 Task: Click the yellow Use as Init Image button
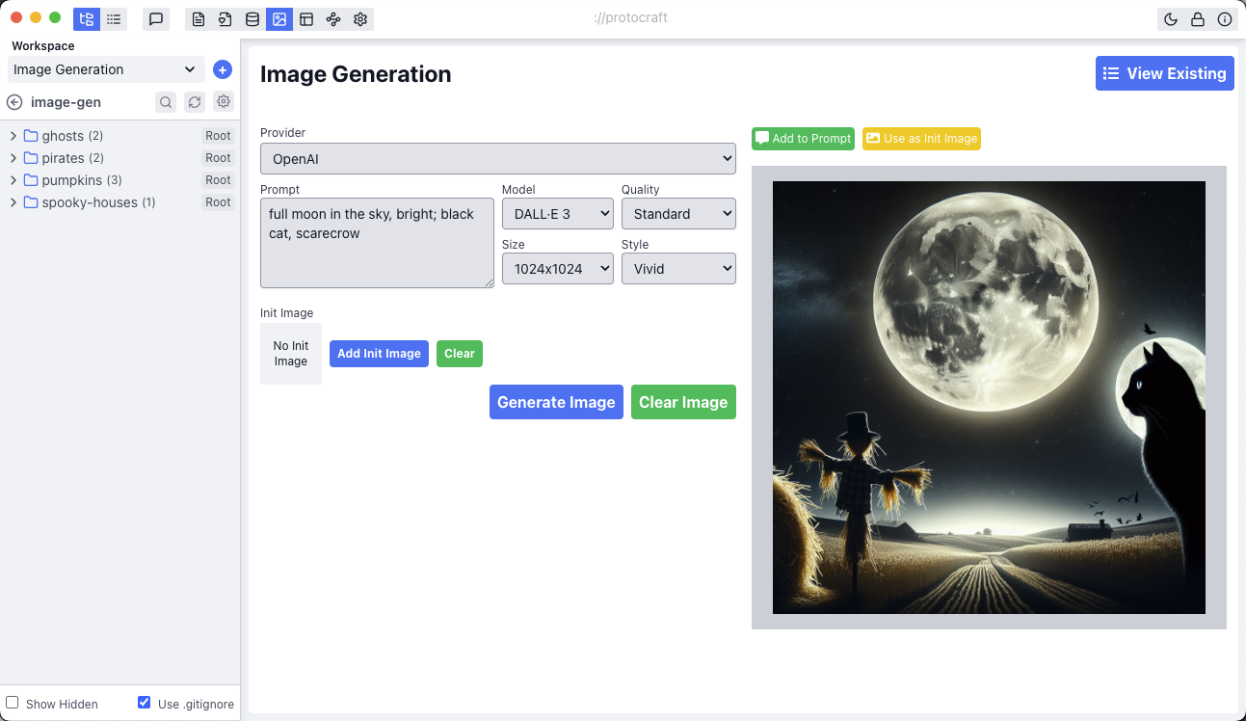pyautogui.click(x=921, y=139)
